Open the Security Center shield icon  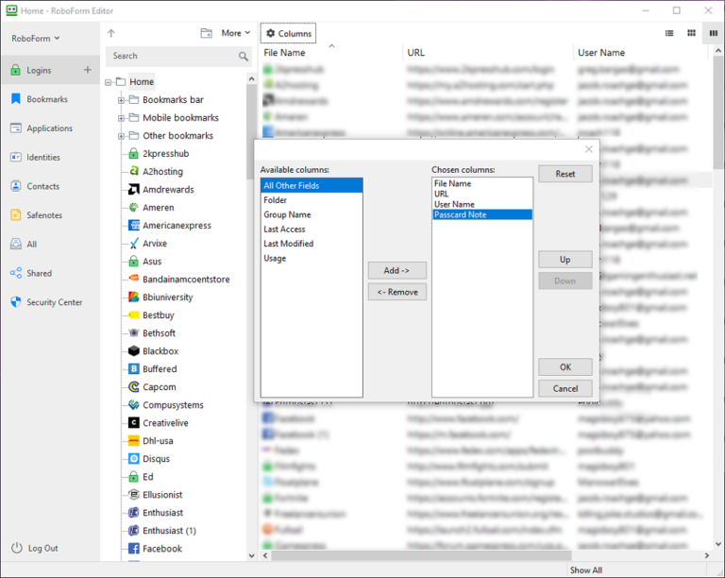pos(16,302)
